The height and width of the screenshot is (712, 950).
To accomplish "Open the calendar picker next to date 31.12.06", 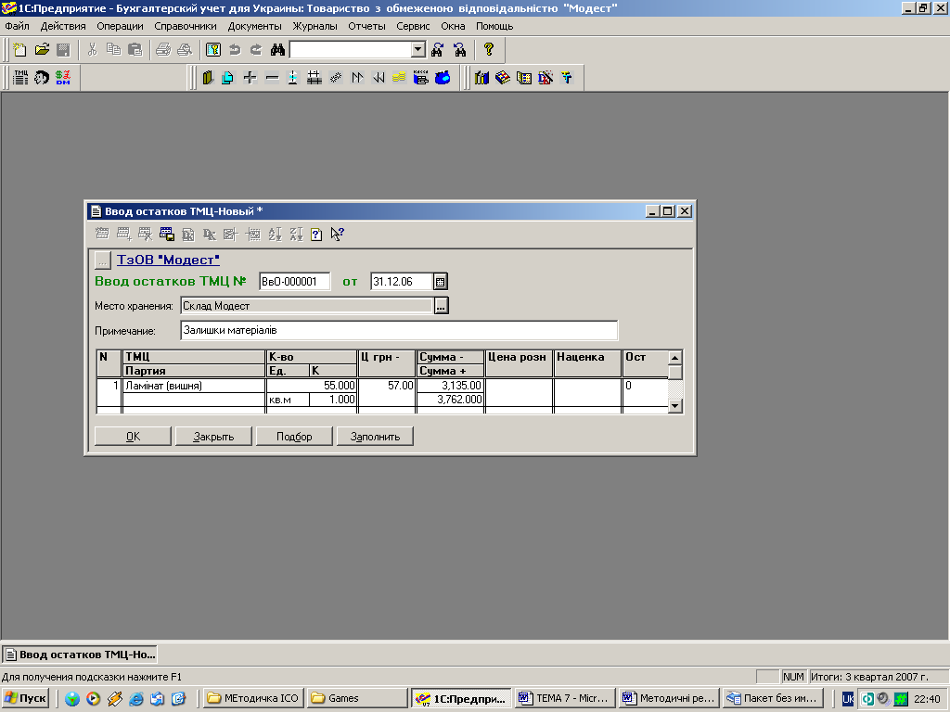I will pos(441,282).
